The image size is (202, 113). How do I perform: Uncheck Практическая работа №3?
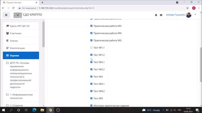point(91,26)
